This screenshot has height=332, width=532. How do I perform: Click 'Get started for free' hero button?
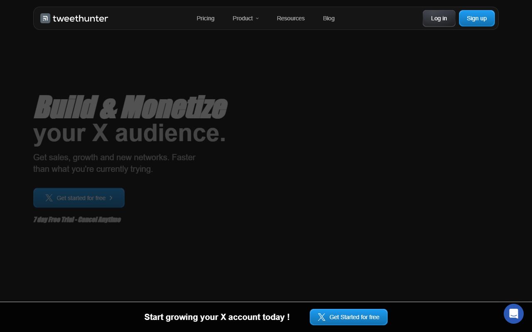[x=79, y=198]
